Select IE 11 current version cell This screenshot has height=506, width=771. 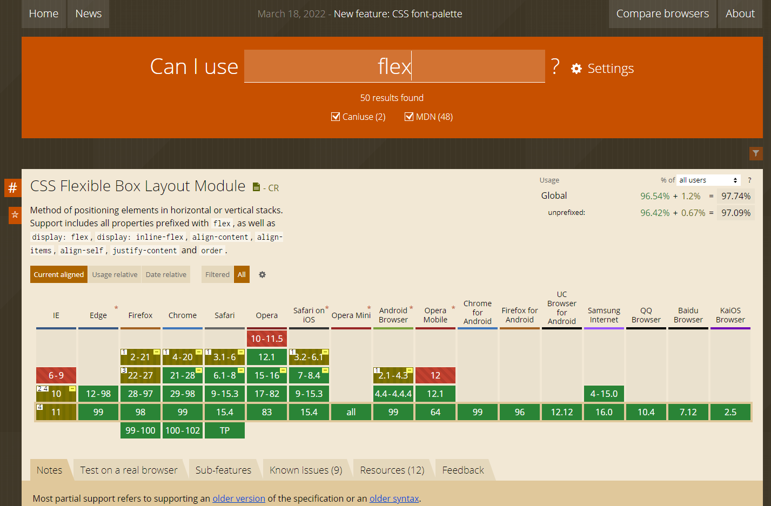click(56, 412)
